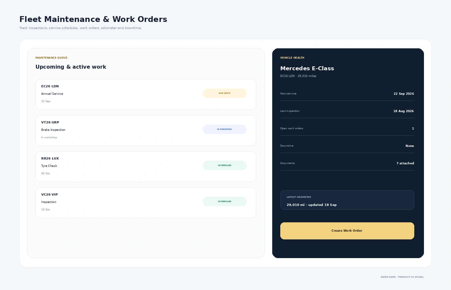Click the '18 Aug 2026' last inspection value

[x=403, y=111]
